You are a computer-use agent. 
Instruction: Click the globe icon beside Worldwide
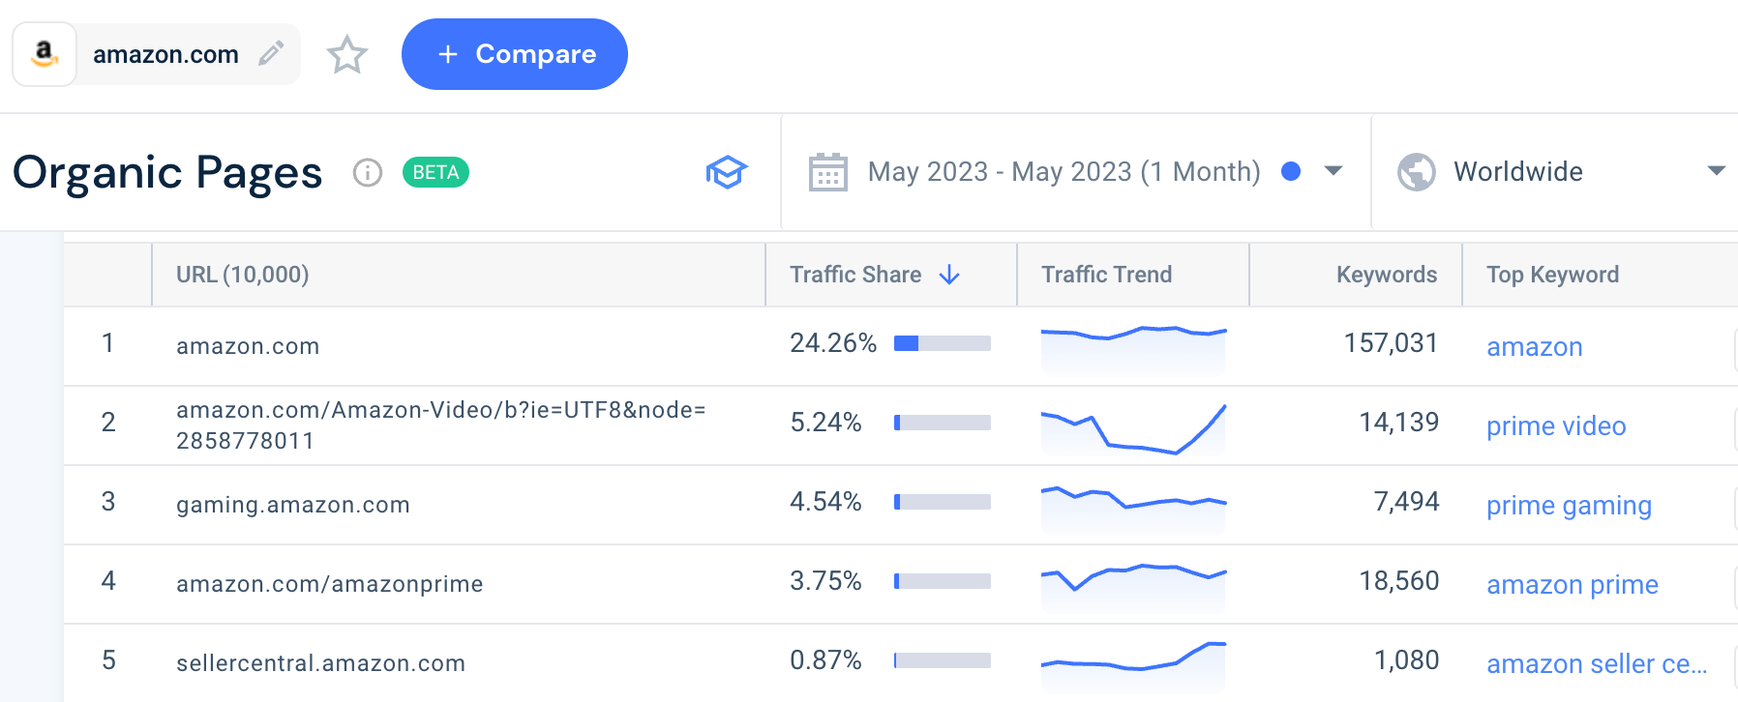(1416, 172)
